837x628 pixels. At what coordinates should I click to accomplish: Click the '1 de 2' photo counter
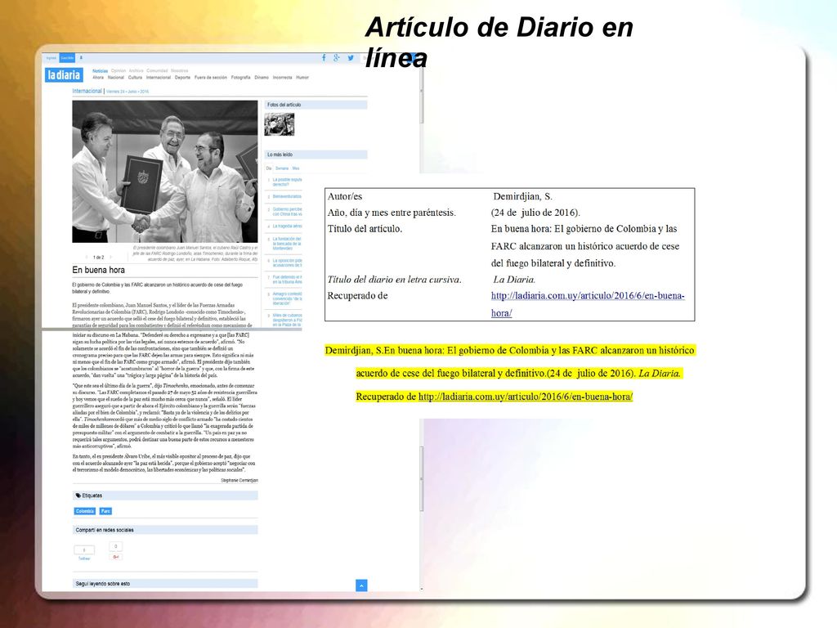click(x=98, y=258)
